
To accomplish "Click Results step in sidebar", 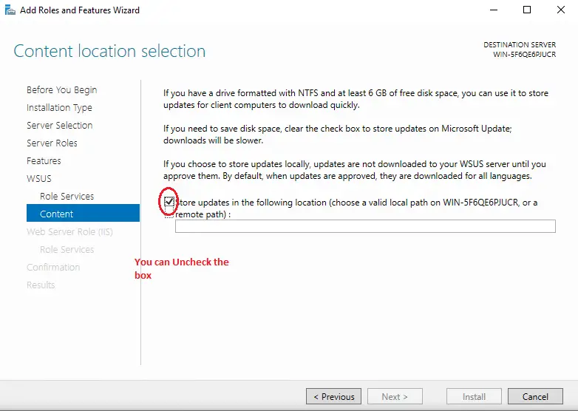I will coord(41,285).
